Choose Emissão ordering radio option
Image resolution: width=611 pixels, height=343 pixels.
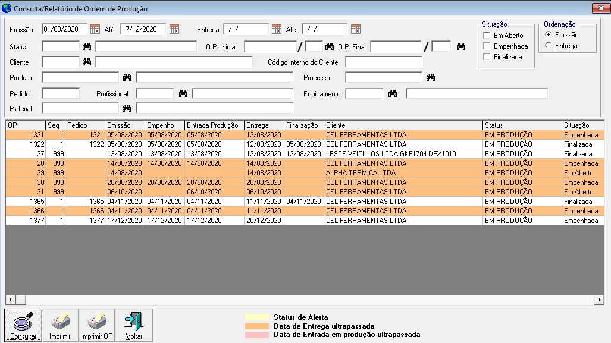[x=548, y=35]
